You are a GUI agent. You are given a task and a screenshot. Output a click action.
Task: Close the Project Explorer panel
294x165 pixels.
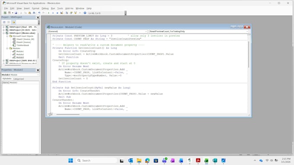pos(38,17)
